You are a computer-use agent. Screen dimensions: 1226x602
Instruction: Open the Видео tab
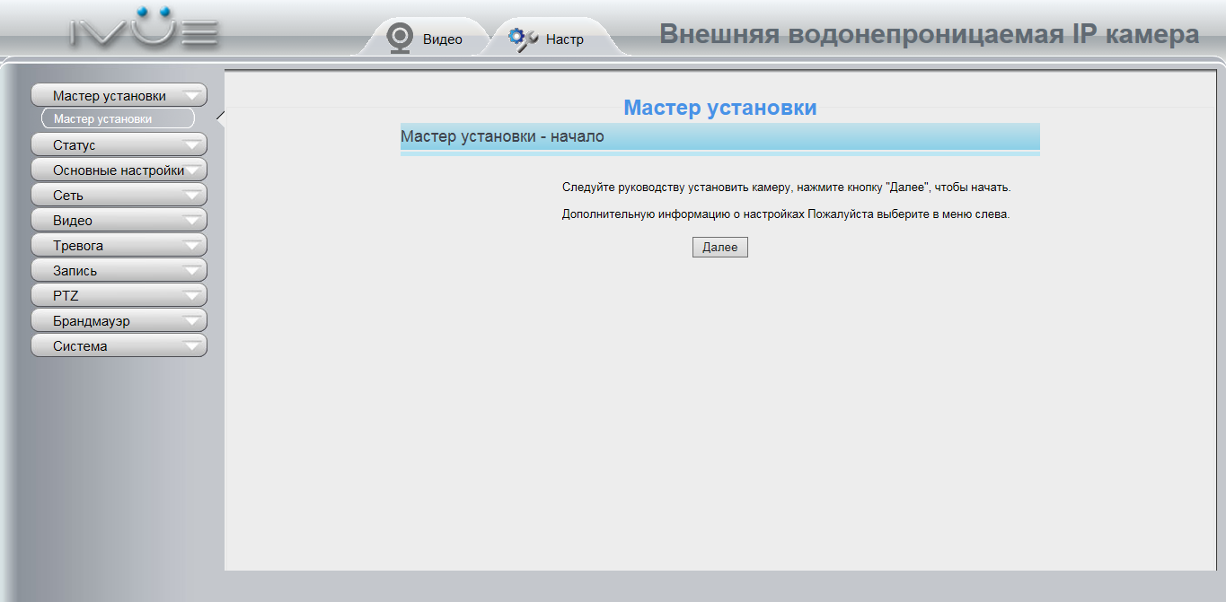[x=425, y=39]
